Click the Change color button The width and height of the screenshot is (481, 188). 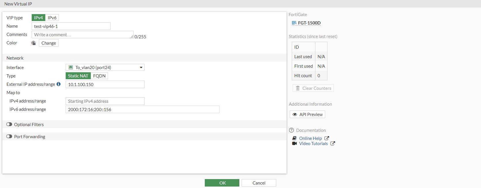[49, 43]
